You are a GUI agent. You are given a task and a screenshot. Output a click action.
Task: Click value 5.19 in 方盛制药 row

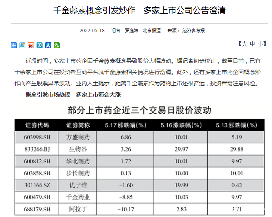coord(237,137)
